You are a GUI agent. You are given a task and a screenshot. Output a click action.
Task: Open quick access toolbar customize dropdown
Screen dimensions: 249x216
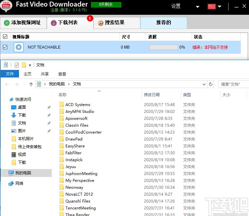30,65
